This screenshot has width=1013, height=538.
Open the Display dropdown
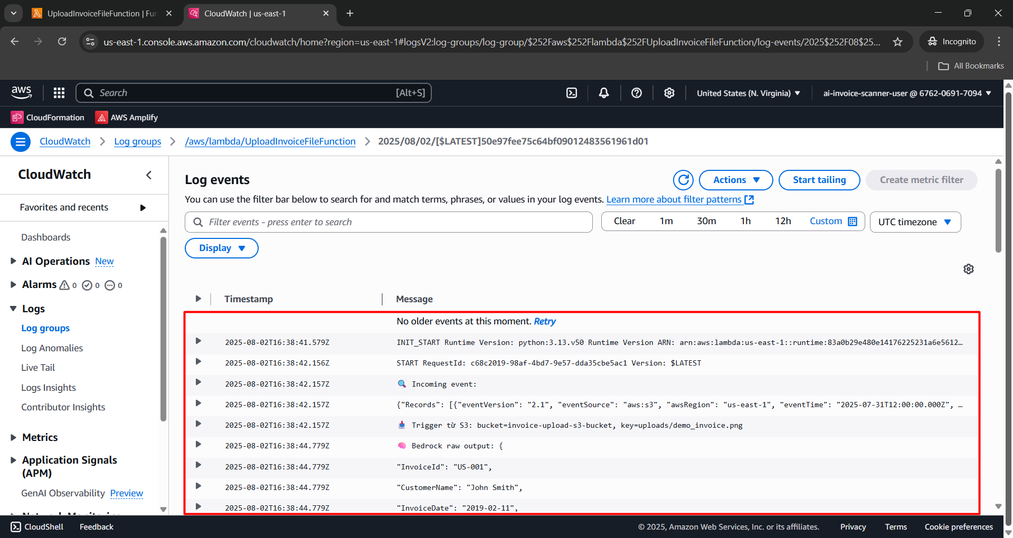(x=221, y=248)
